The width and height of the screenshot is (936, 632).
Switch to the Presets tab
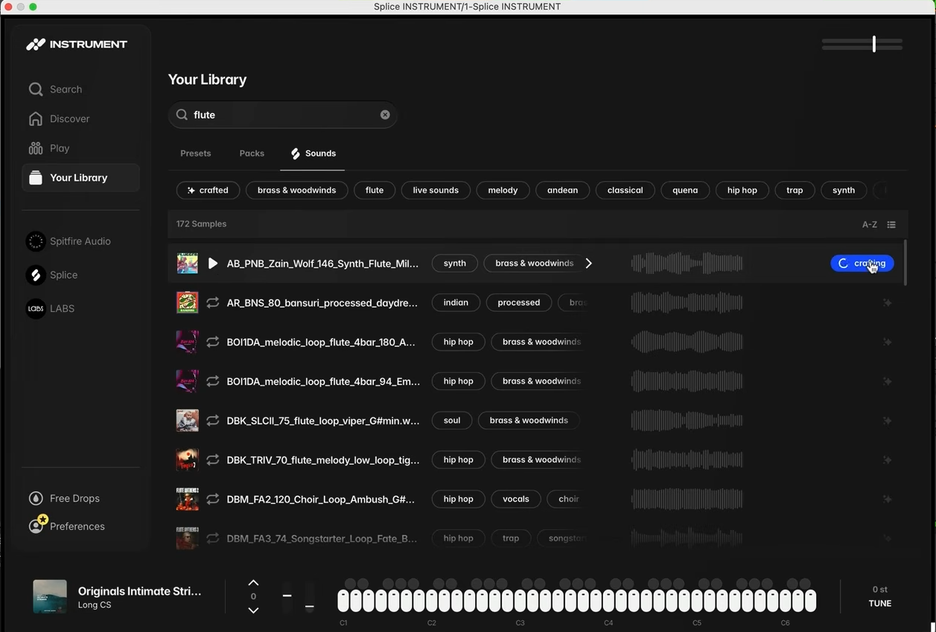(x=196, y=153)
